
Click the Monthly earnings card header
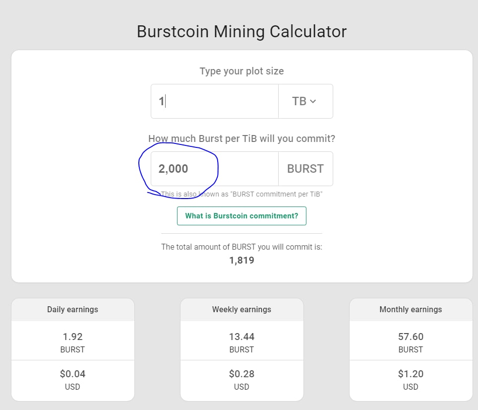(411, 309)
